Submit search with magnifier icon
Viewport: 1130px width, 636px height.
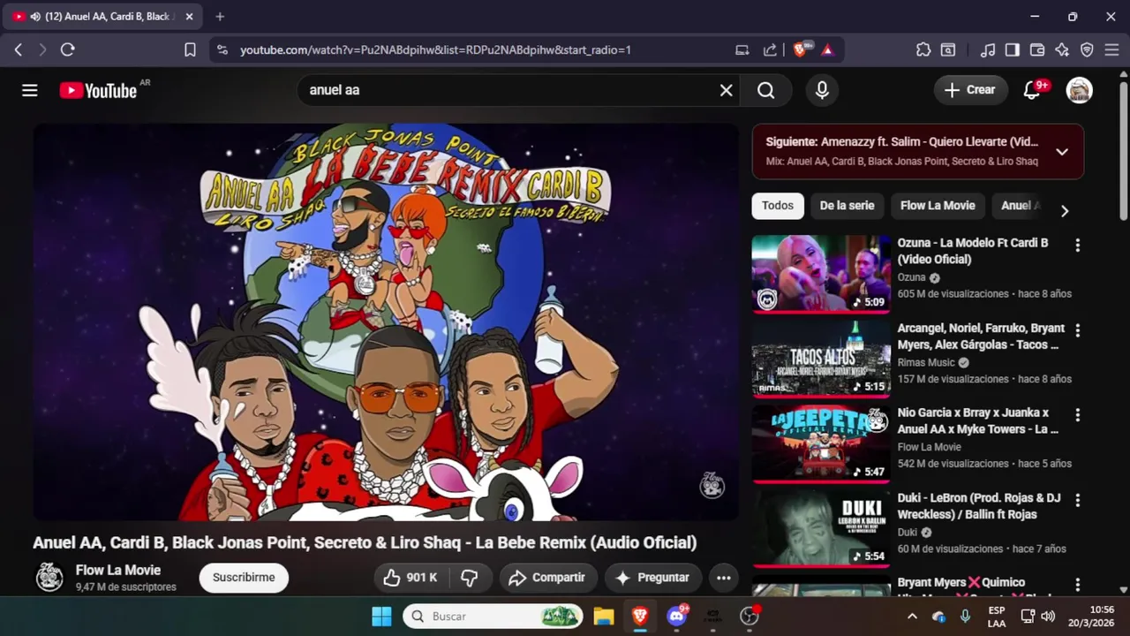(x=765, y=90)
